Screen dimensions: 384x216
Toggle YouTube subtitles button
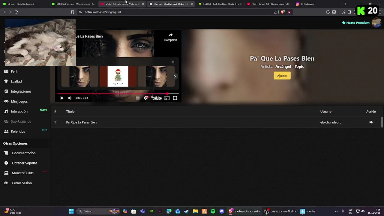point(137,98)
